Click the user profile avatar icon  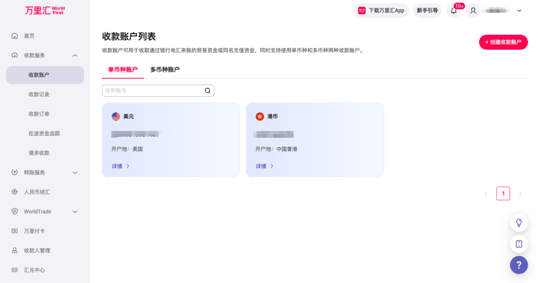click(473, 11)
